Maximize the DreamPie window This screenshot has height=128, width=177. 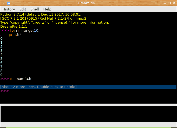[x=169, y=3]
